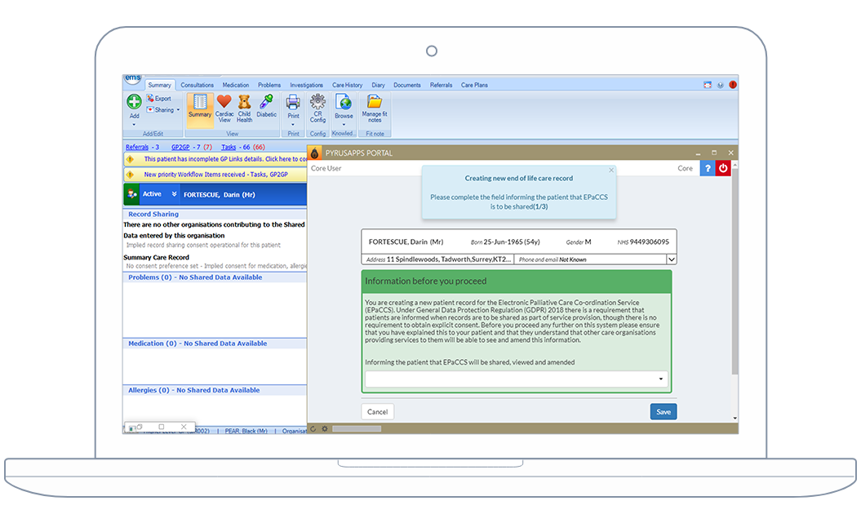Open the Care Plans tab
The width and height of the screenshot is (861, 523).
(x=474, y=85)
